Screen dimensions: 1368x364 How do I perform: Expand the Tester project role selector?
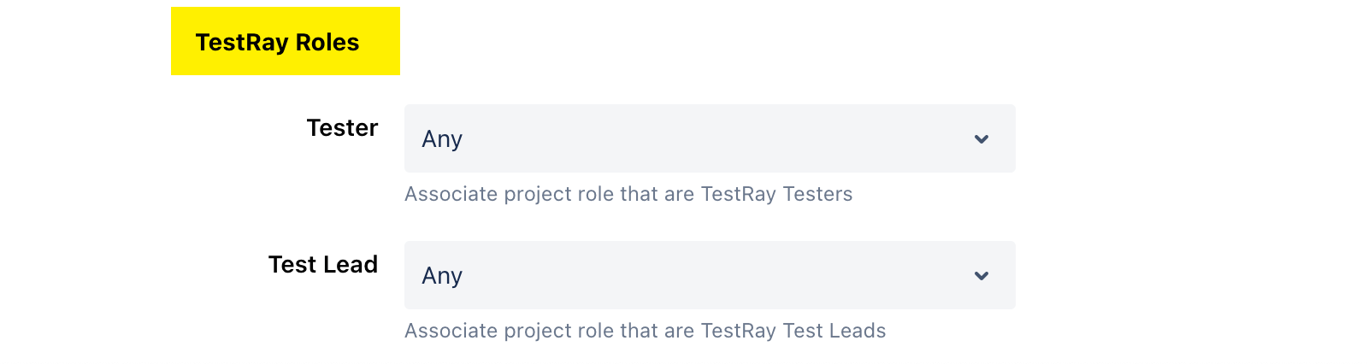(710, 138)
